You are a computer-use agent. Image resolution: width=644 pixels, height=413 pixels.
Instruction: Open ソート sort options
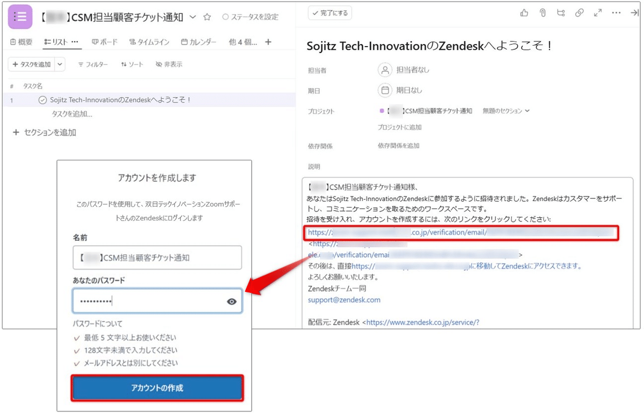tap(132, 64)
